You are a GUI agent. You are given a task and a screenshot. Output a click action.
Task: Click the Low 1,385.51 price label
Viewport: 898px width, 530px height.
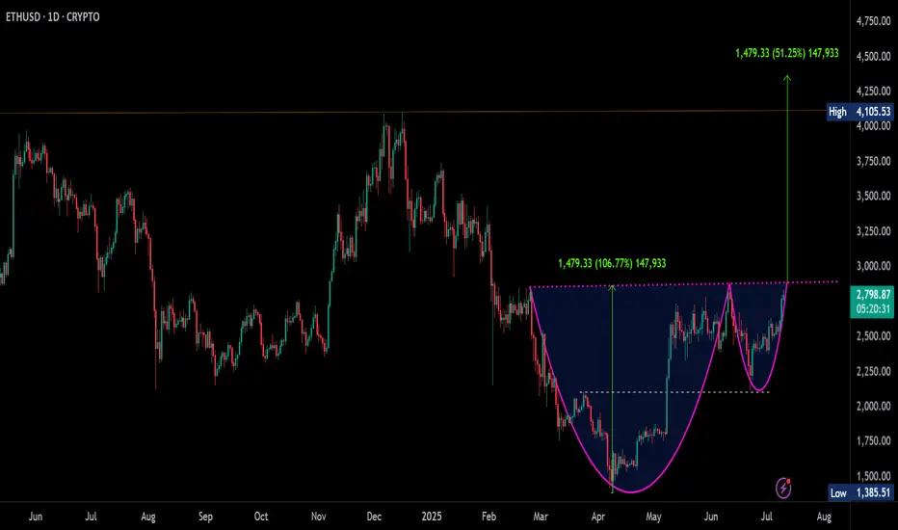click(x=861, y=492)
